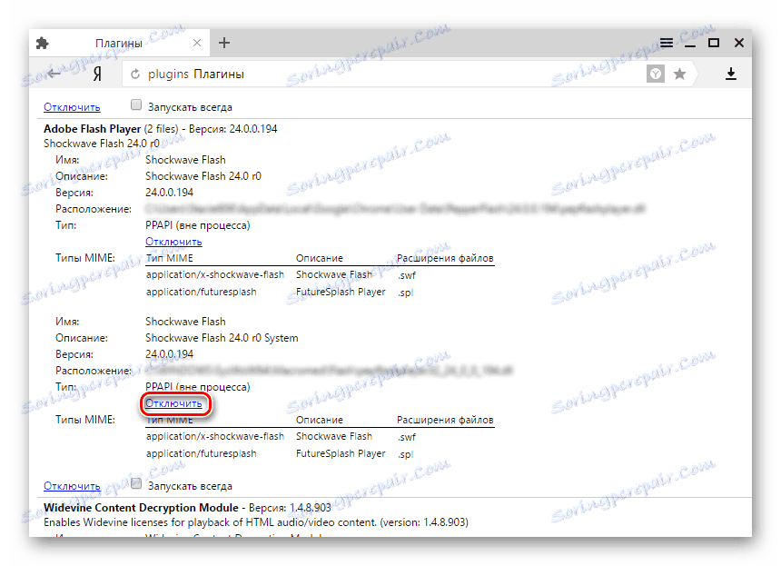Close the Плагины tab
Image resolution: width=781 pixels, height=566 pixels.
pos(197,43)
